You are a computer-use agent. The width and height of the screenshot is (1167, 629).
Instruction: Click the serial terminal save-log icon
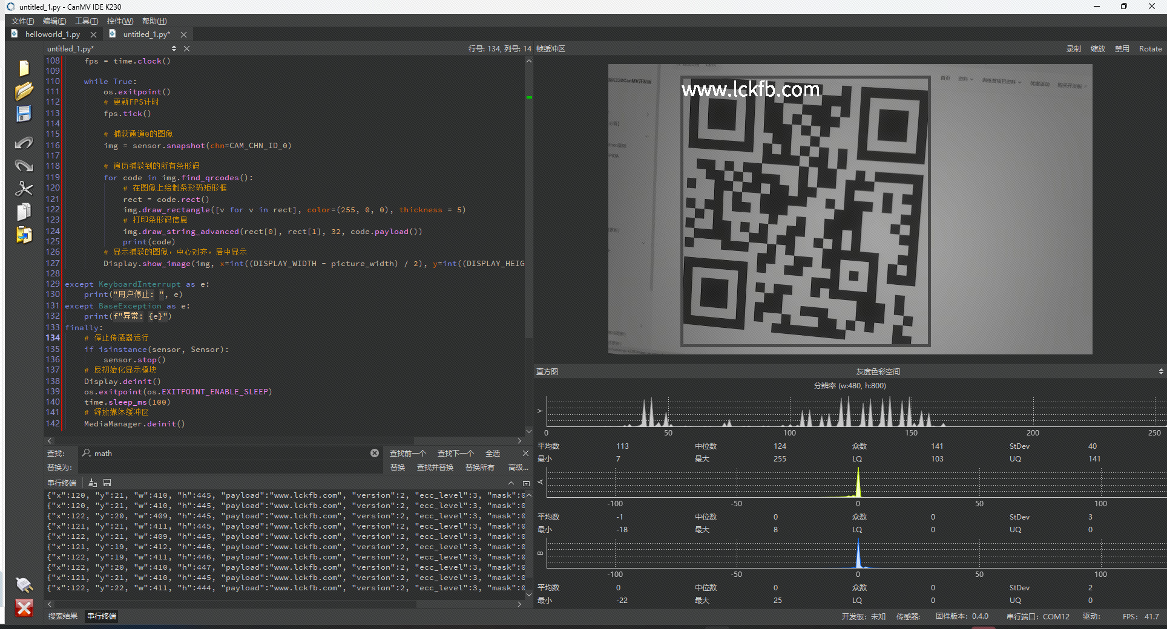[107, 483]
